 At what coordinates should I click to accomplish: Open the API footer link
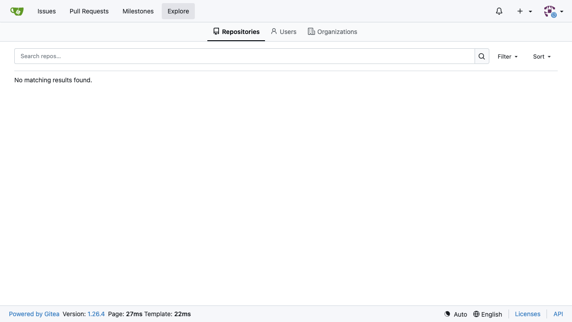558,314
